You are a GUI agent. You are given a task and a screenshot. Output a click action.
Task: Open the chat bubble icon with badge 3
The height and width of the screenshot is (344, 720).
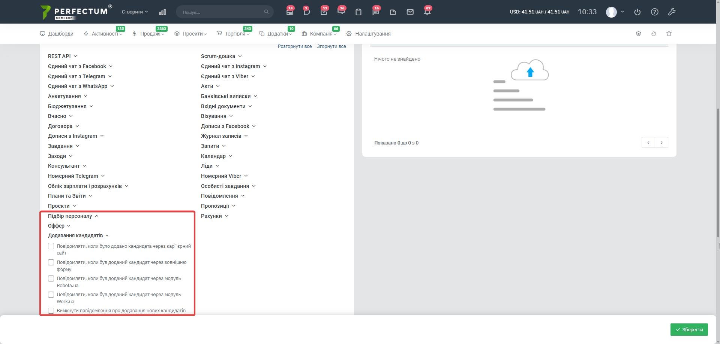pos(307,12)
